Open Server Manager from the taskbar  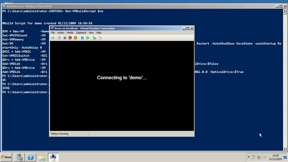[x=19, y=157]
